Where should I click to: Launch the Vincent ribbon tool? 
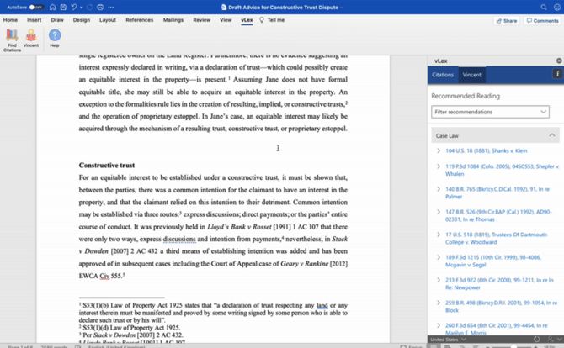click(31, 38)
